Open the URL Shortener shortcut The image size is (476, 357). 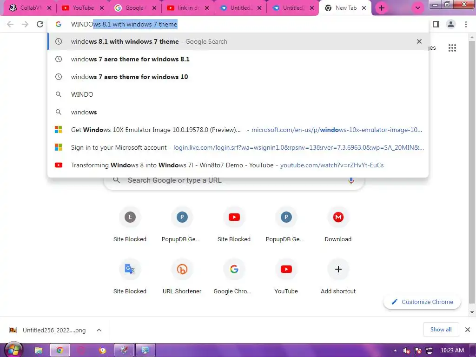click(182, 276)
